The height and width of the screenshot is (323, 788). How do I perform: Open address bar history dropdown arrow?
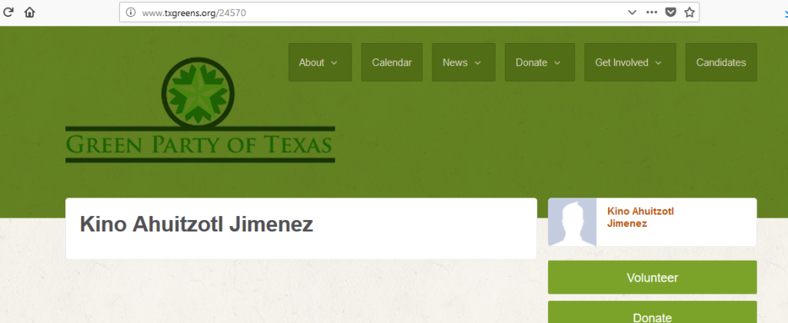[x=633, y=12]
